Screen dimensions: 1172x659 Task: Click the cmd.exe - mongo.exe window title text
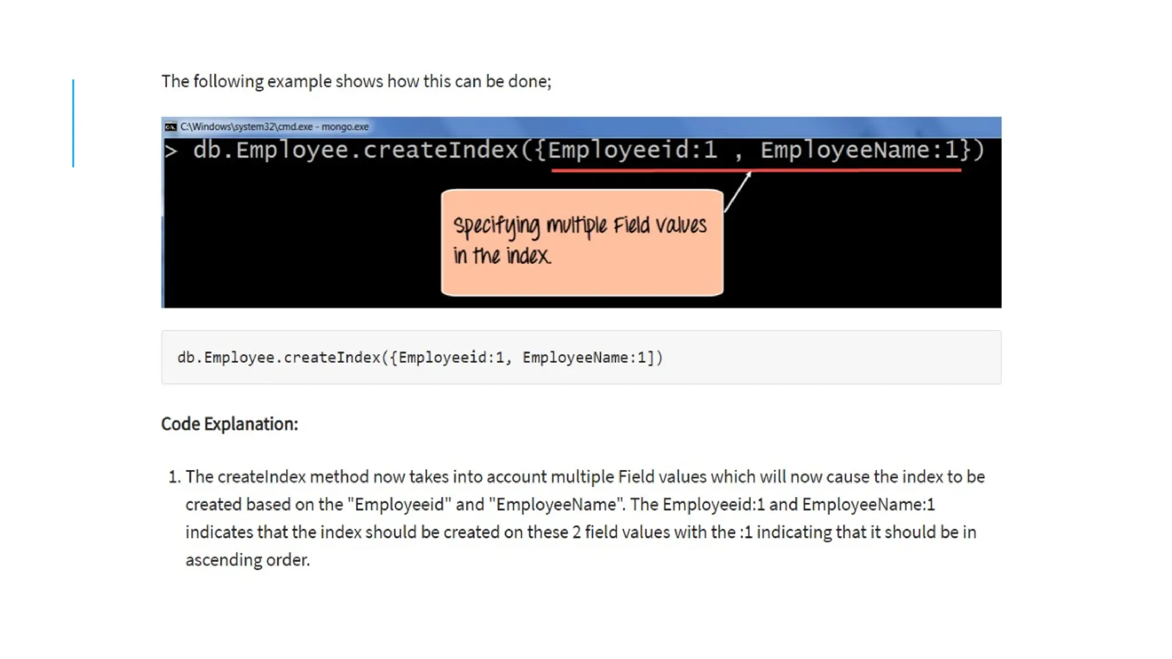coord(274,126)
